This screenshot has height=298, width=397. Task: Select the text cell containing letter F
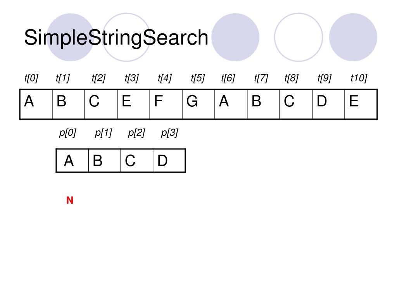pos(166,104)
